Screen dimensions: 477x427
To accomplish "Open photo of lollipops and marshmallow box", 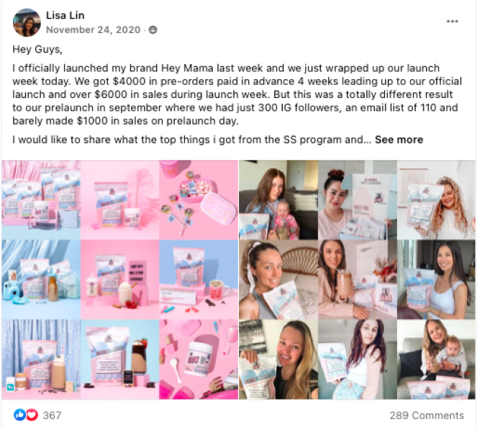I will [x=199, y=199].
